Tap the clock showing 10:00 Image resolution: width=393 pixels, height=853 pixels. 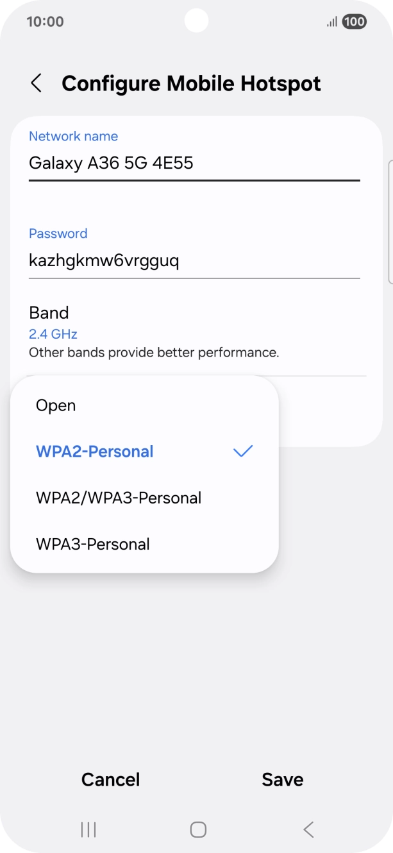click(x=46, y=21)
